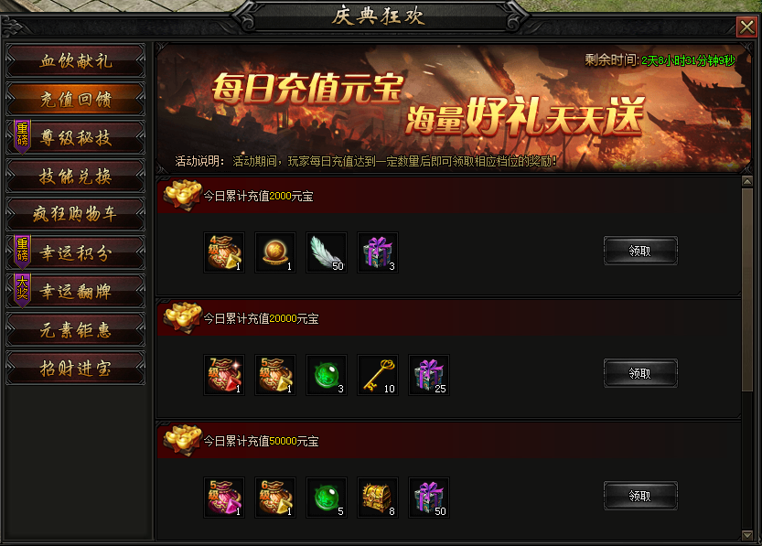
Task: Close the 庆典狂欢 event window
Action: point(746,27)
